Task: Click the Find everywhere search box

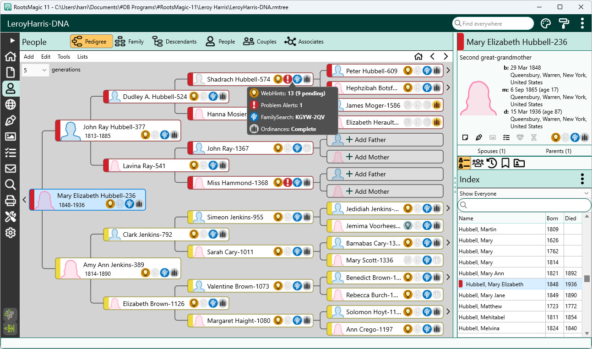Action: pyautogui.click(x=493, y=23)
